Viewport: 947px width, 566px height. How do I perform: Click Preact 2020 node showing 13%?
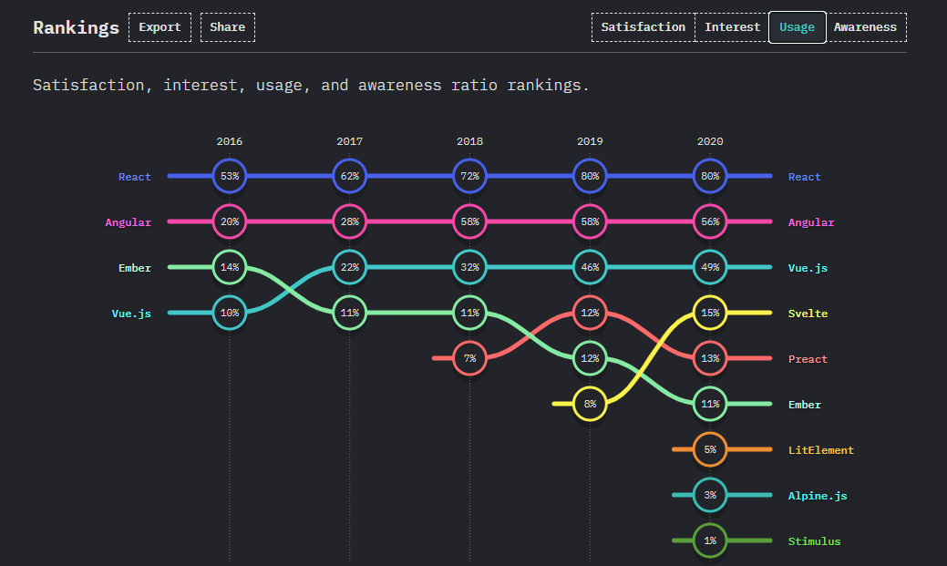710,358
